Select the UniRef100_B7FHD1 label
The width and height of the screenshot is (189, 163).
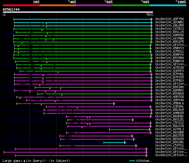170,74
